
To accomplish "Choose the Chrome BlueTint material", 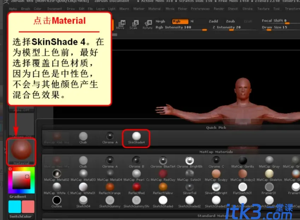I will pos(163,162).
